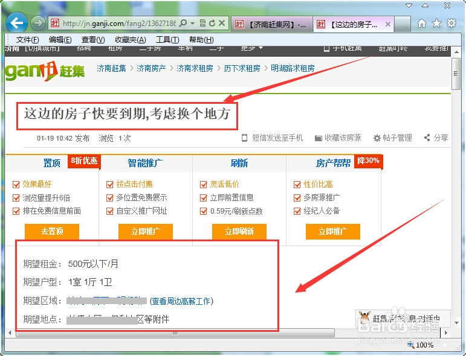Click the ganji 赶集 logo
466x356 pixels.
pyautogui.click(x=45, y=71)
